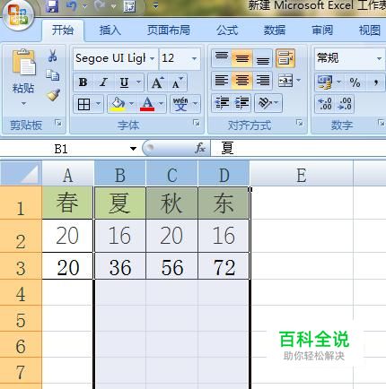Switch to the 插入 tab
The image size is (386, 389).
(110, 30)
